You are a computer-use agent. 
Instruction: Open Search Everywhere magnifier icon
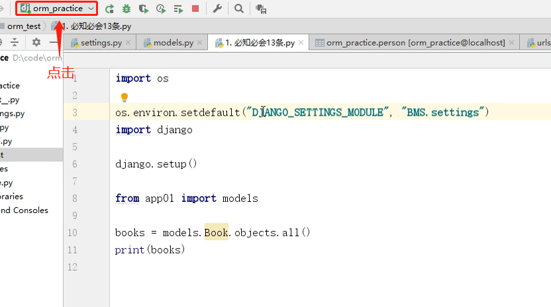pyautogui.click(x=239, y=9)
